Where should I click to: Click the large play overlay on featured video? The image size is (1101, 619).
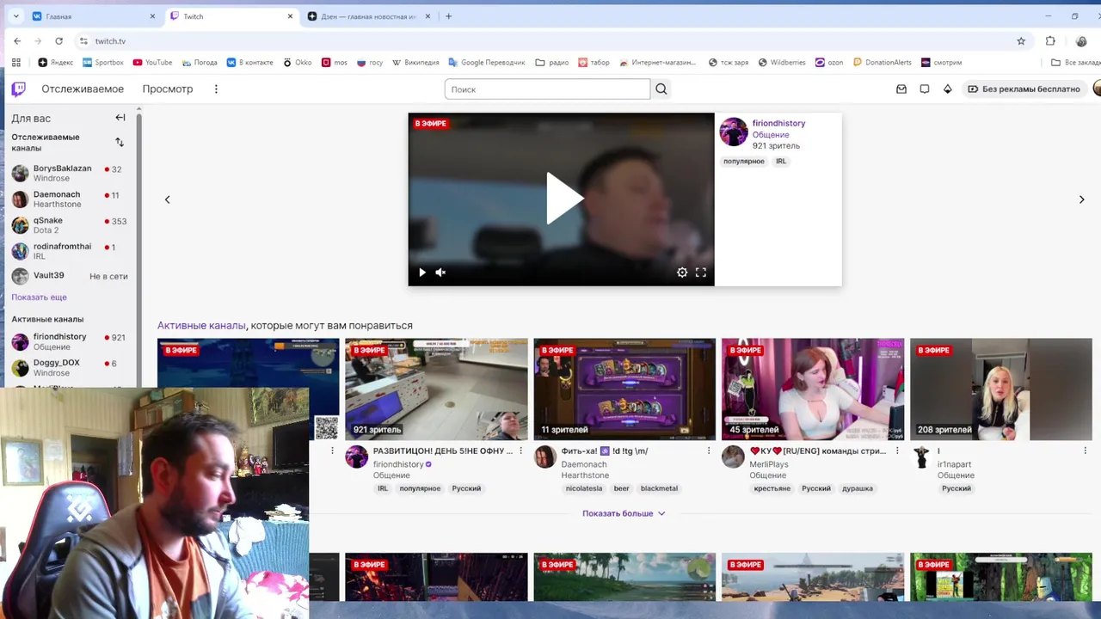(x=564, y=199)
